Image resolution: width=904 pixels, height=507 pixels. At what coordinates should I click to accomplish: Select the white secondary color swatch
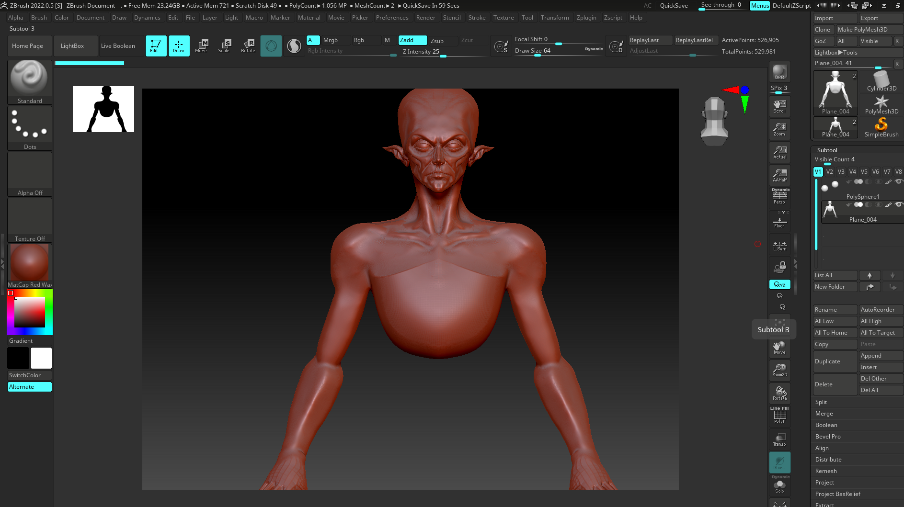(x=41, y=358)
